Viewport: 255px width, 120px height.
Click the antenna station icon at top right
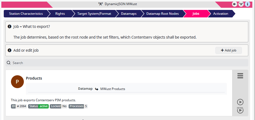point(241,4)
